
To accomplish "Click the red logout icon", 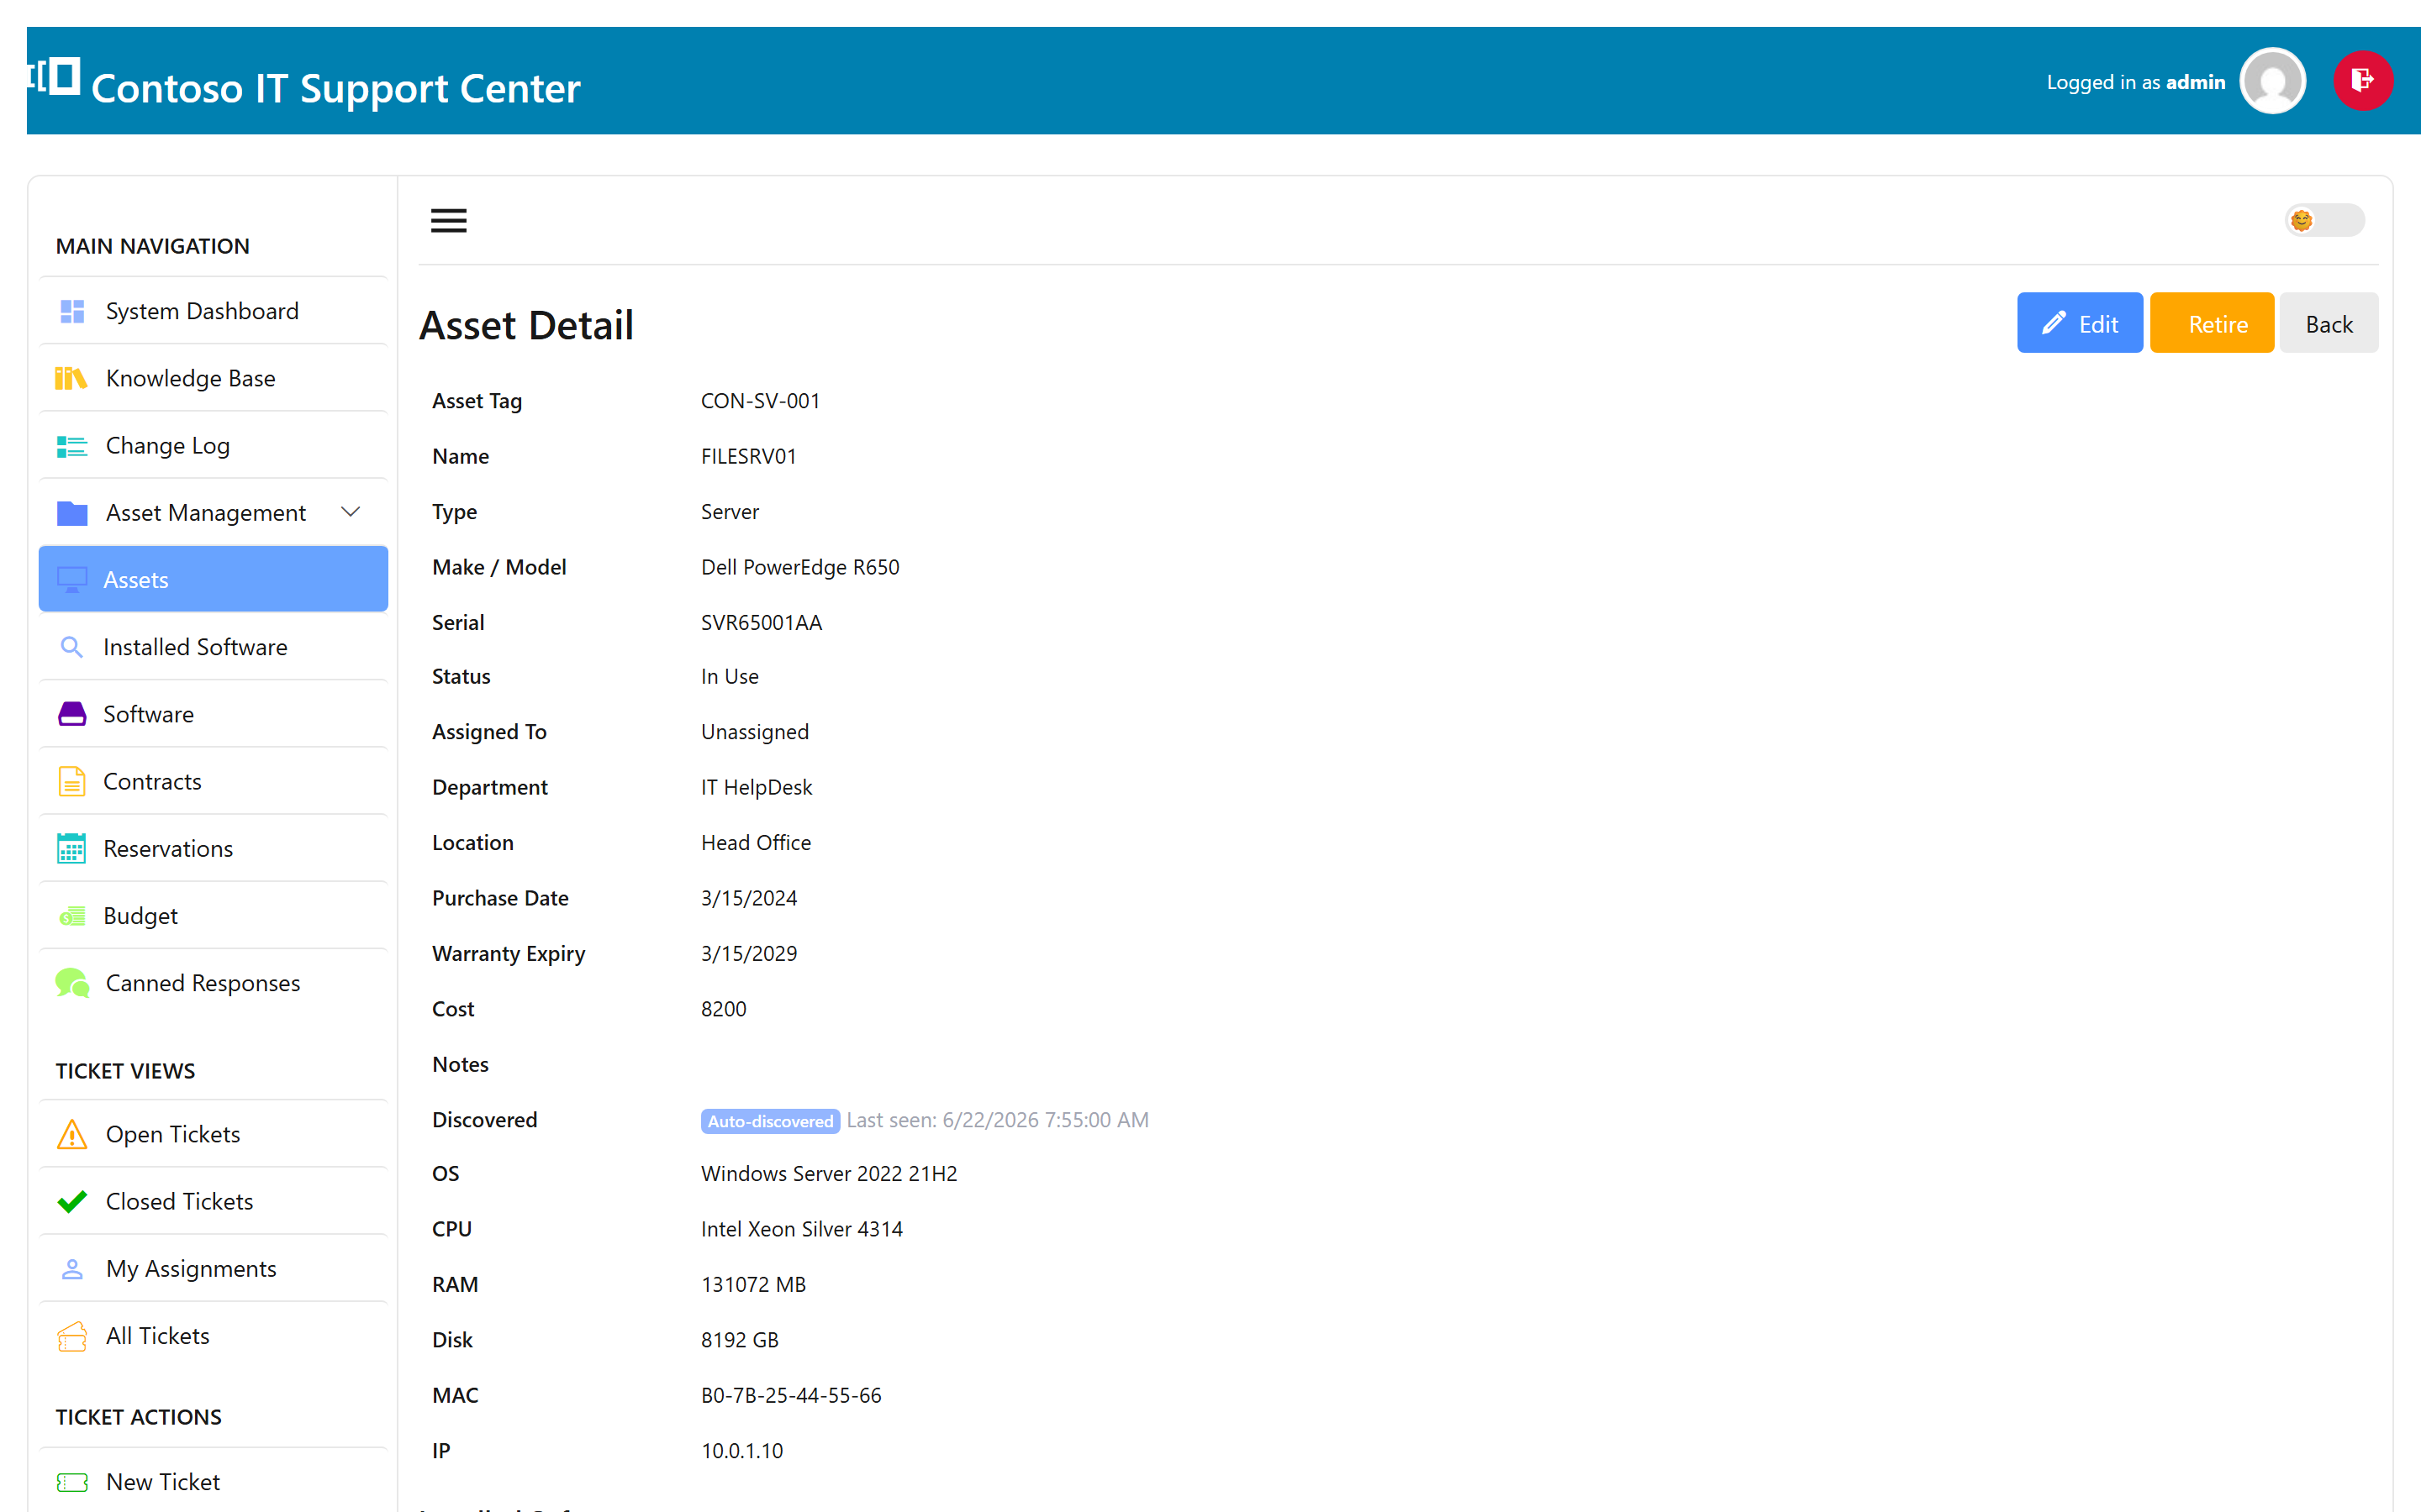I will click(x=2363, y=81).
